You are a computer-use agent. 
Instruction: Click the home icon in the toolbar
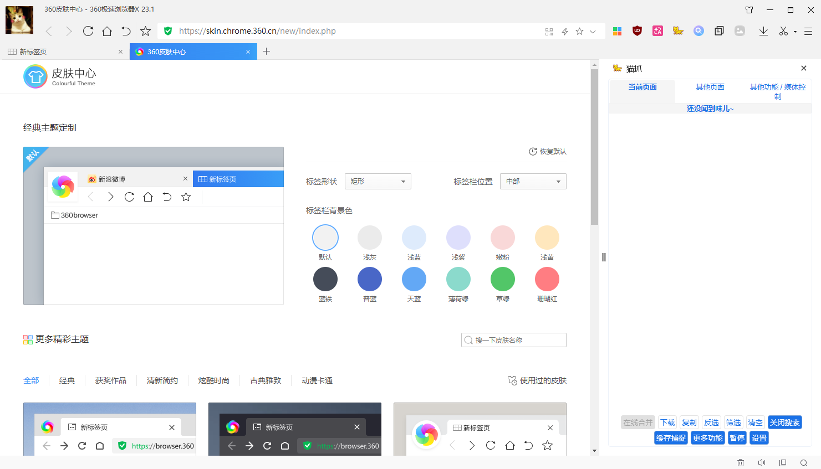[108, 31]
